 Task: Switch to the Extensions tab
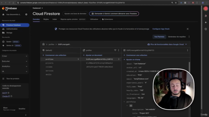click(107, 19)
